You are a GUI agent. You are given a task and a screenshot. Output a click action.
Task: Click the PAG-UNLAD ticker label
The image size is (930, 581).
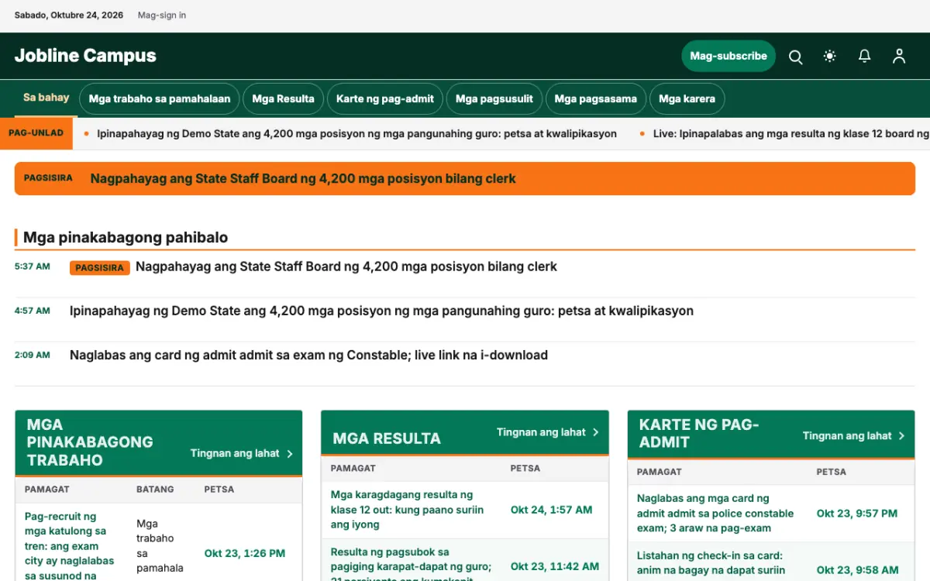(36, 133)
